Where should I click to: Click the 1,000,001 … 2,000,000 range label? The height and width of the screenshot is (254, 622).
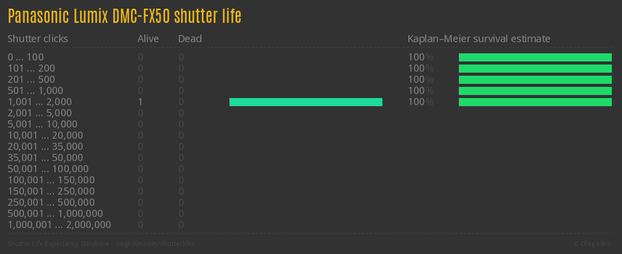[60, 225]
